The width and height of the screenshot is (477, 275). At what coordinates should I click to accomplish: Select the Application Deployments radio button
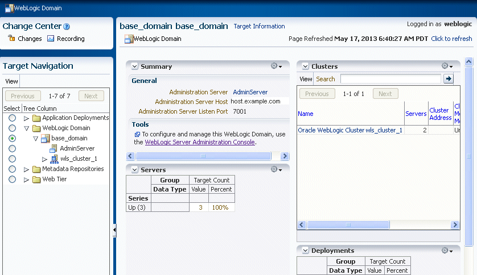[12, 118]
